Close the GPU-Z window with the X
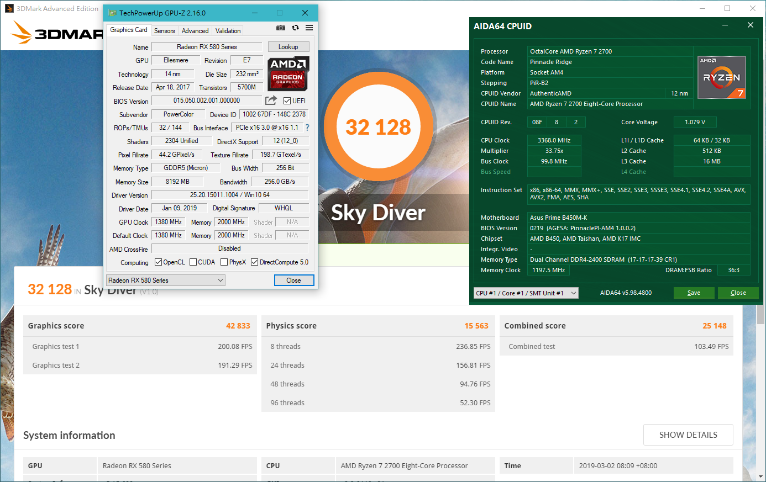The image size is (766, 482). click(x=305, y=13)
